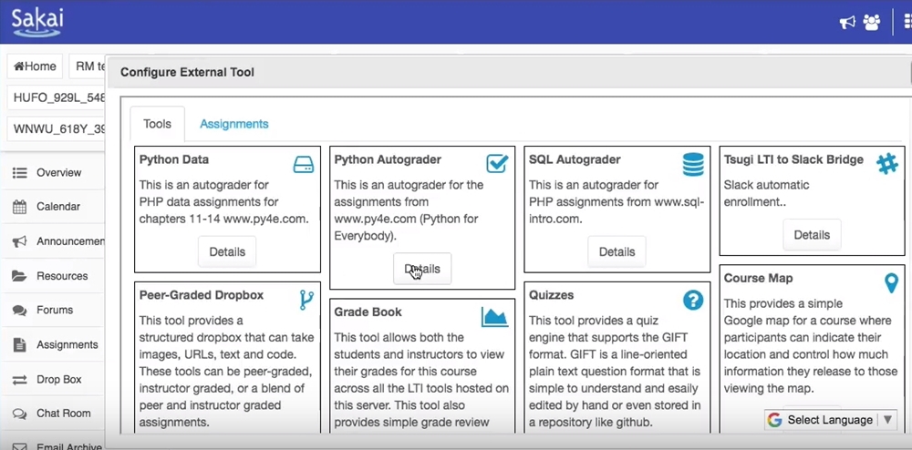Click the Quizzes card title
Screen dimensions: 912x450
point(552,295)
